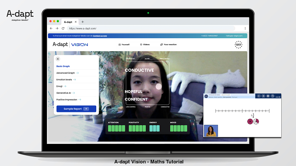The width and height of the screenshot is (296, 166).
Task: Expand Advanced Graph arrow
Action: pos(77,73)
